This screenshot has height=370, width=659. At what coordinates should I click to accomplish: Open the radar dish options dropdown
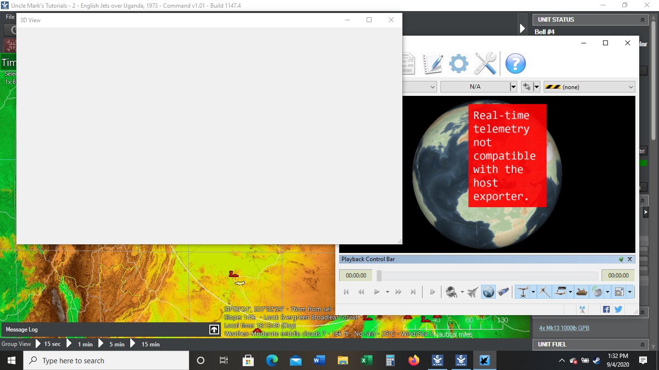607,292
